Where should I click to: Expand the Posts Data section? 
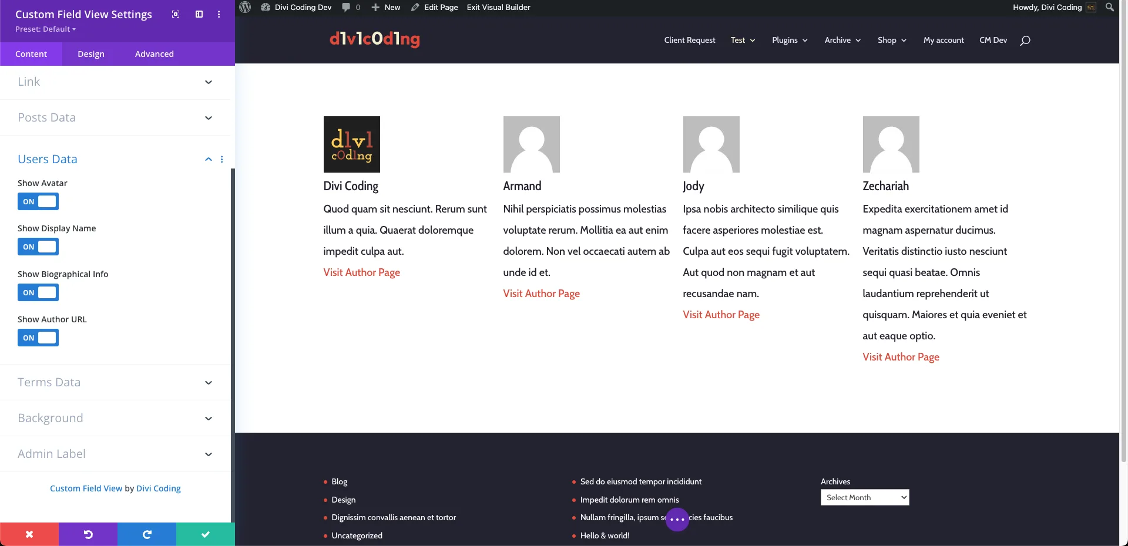pyautogui.click(x=115, y=117)
